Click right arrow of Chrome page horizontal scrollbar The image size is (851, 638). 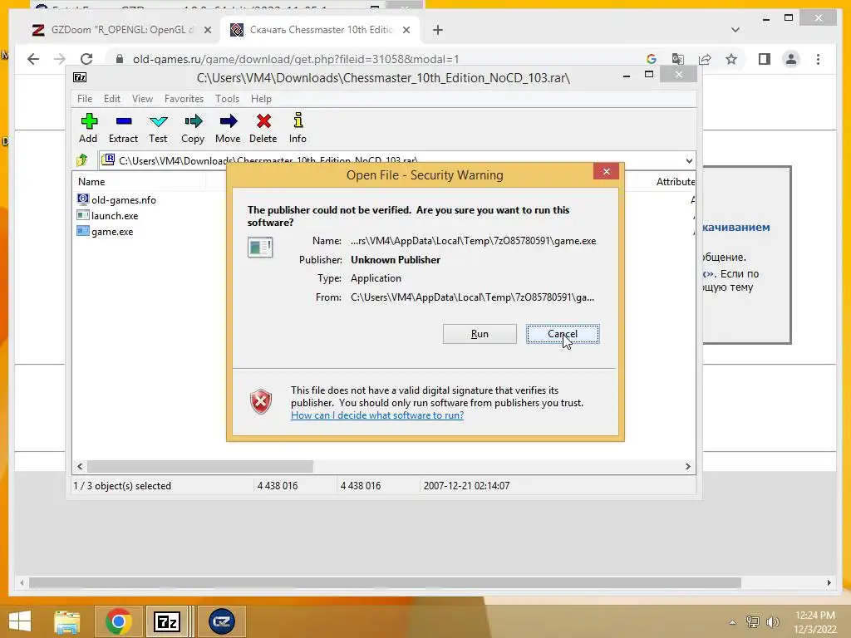pyautogui.click(x=829, y=582)
